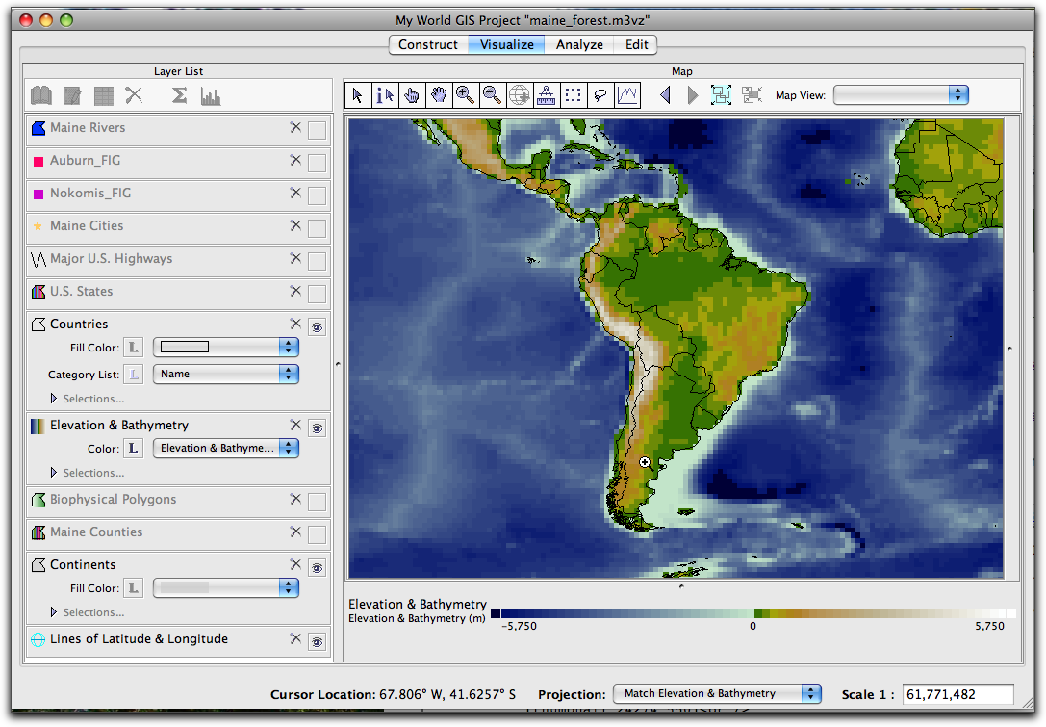Pick the rectangular selection tool
This screenshot has width=1046, height=727.
[574, 95]
